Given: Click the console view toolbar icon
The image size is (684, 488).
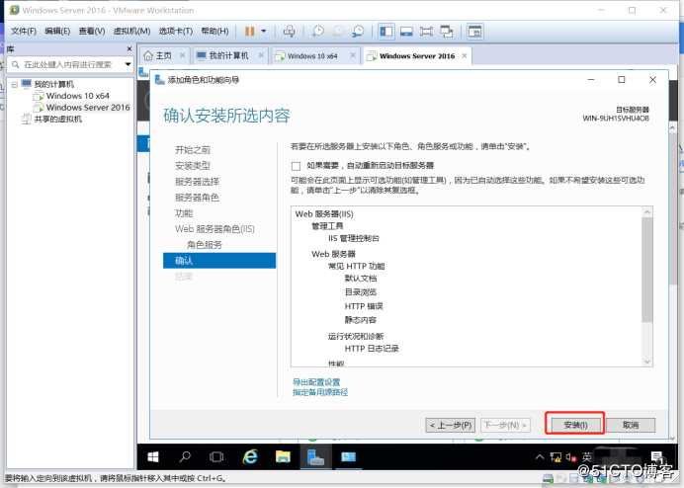Looking at the screenshot, I should coord(474,32).
